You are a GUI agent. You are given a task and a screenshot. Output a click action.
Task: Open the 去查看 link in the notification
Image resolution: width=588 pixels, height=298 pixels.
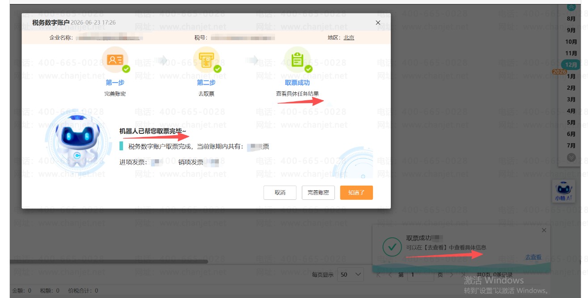tap(533, 257)
